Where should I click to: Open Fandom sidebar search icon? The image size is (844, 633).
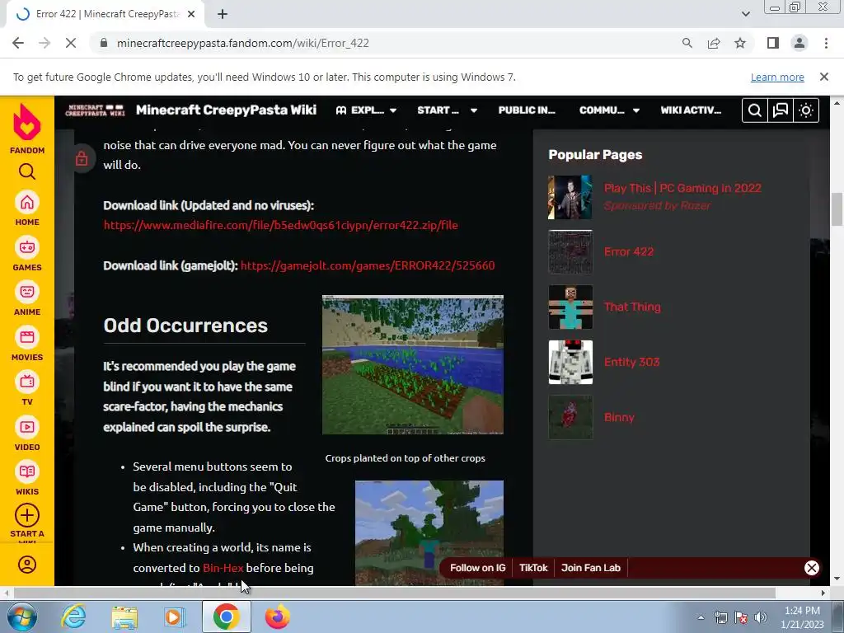tap(27, 171)
